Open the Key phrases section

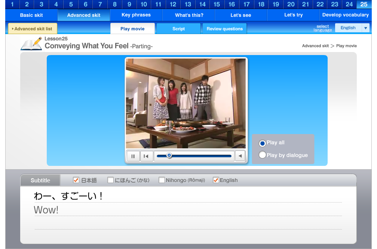point(136,15)
